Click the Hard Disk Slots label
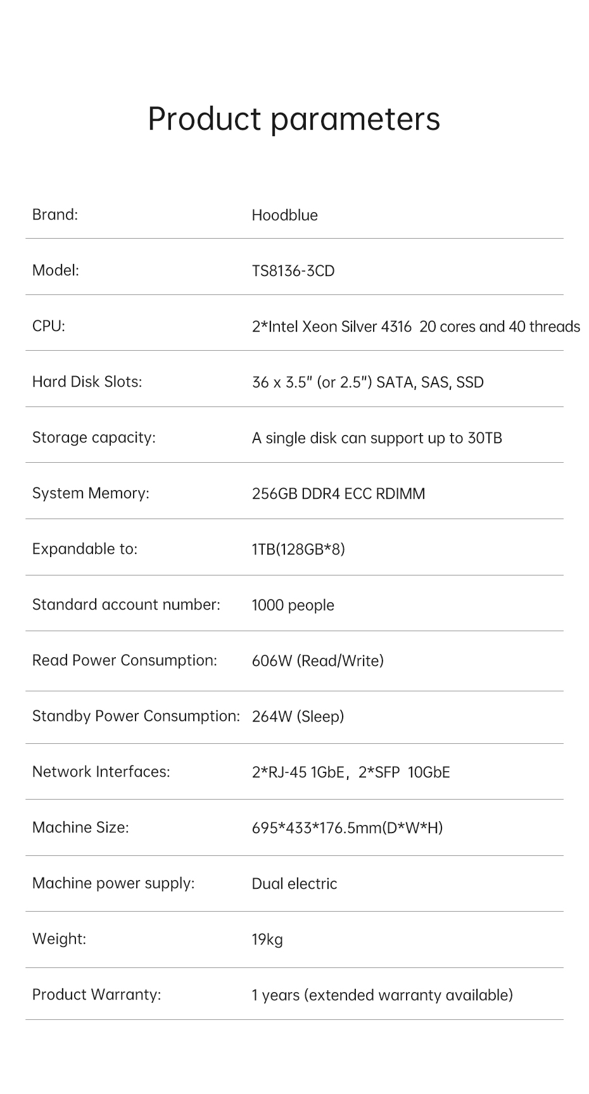589x1094 pixels. point(87,382)
